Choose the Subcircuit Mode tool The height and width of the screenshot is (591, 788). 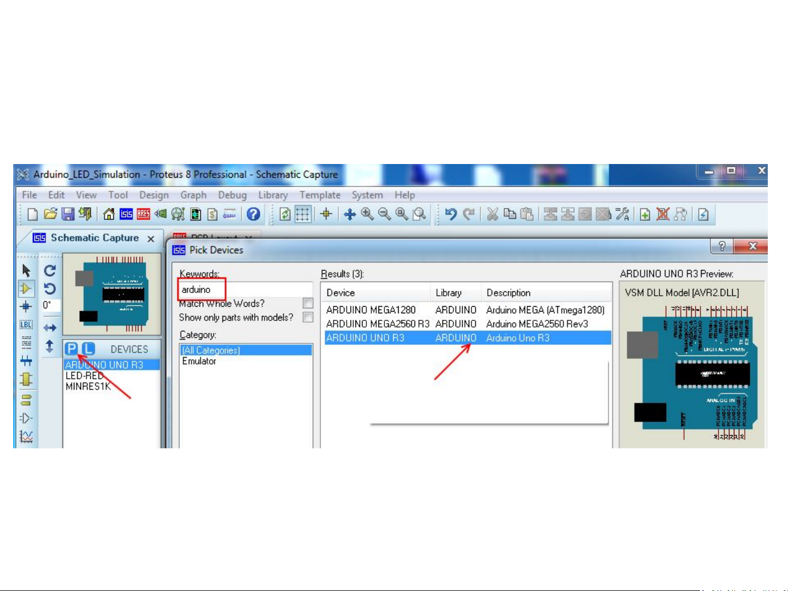26,379
